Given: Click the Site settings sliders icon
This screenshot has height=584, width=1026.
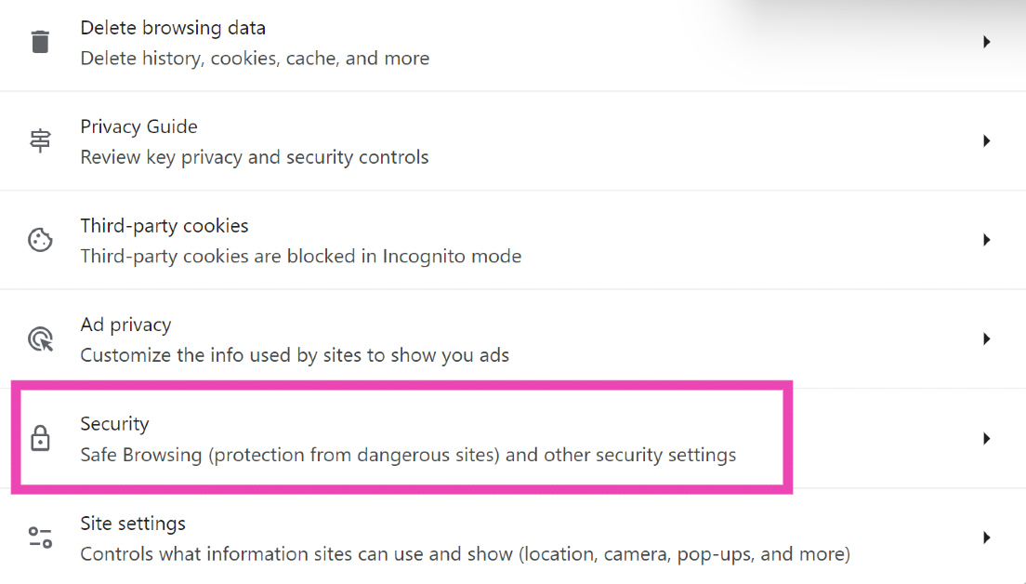Looking at the screenshot, I should (x=40, y=538).
